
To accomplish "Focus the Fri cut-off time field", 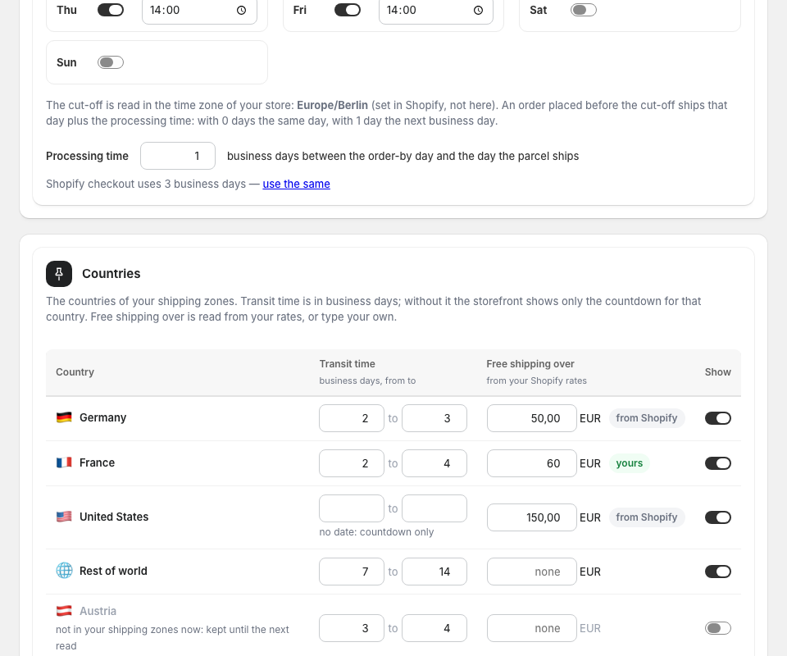I will pos(436,11).
